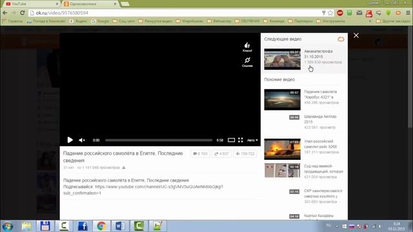Open Microsoft Word from taskbar
Screen dimensions: 413x232
pos(120,226)
